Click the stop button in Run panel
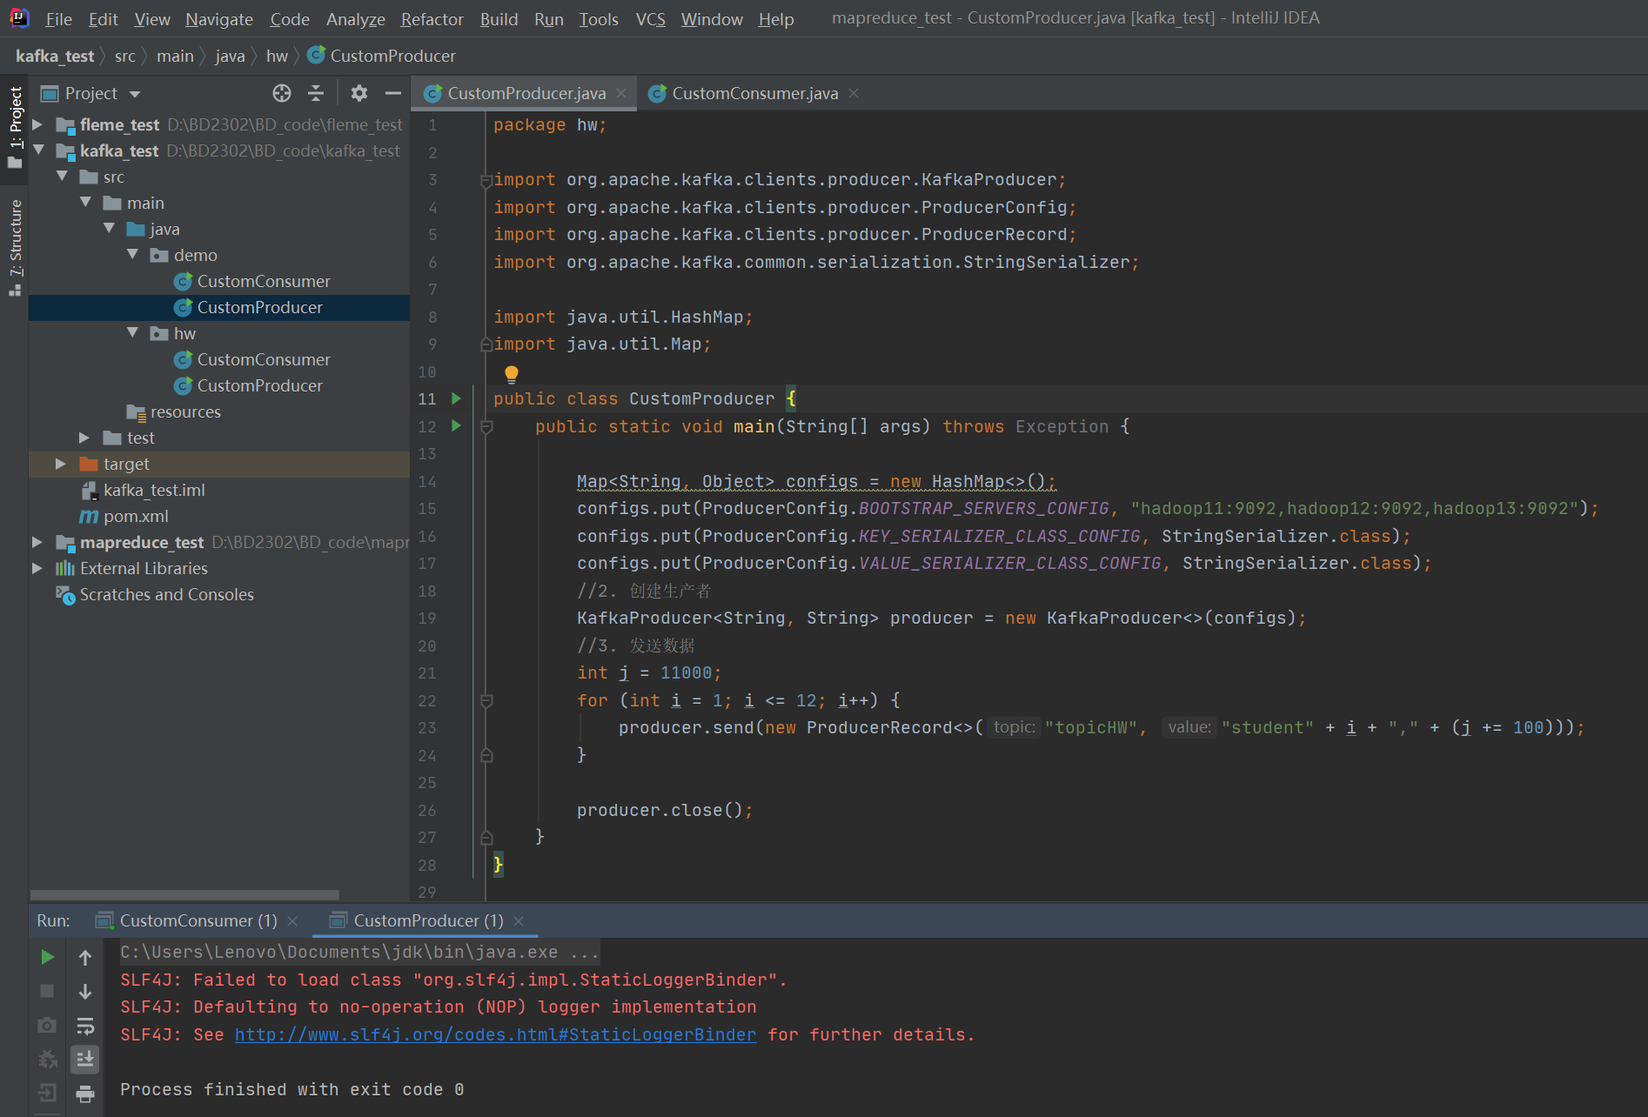This screenshot has height=1117, width=1648. pos(48,991)
